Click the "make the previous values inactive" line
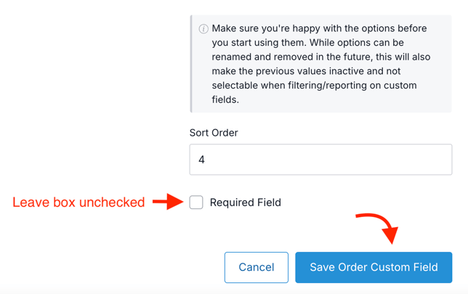The image size is (468, 294). coord(308,71)
